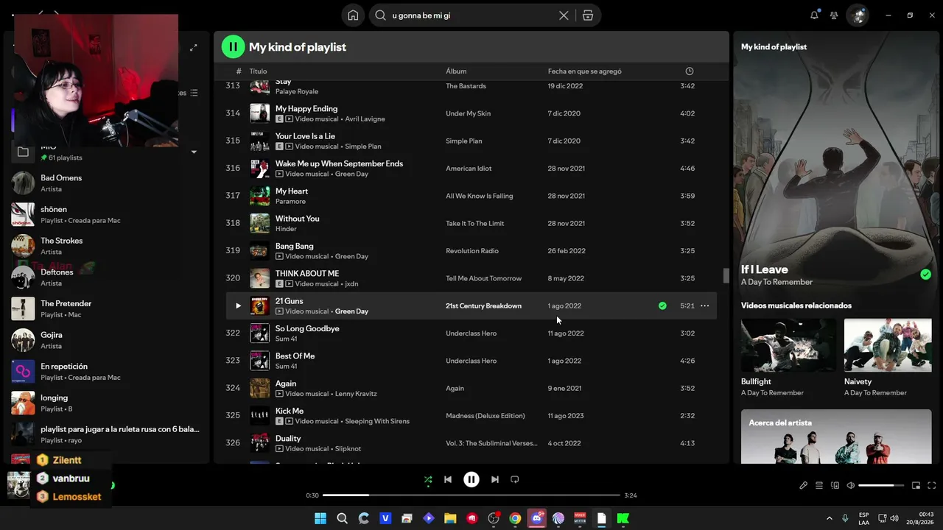Play the 21 Guns track
Image resolution: width=943 pixels, height=530 pixels.
[x=238, y=305]
